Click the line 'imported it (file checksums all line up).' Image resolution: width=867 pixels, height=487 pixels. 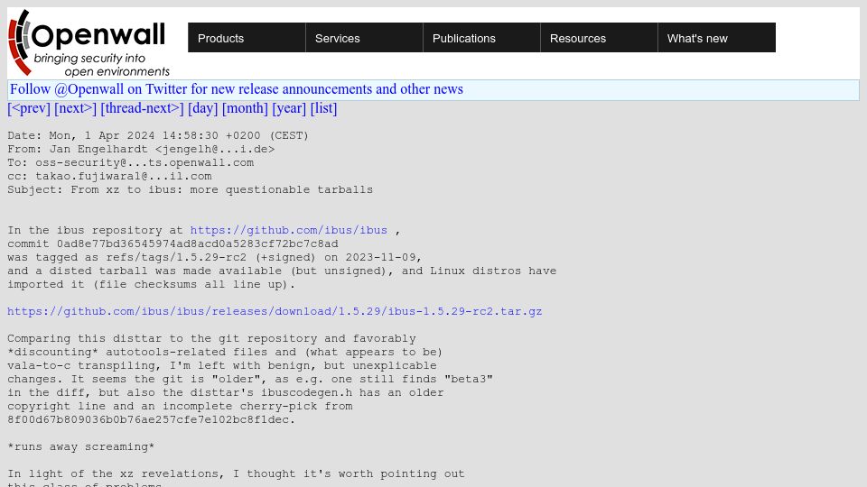152,284
